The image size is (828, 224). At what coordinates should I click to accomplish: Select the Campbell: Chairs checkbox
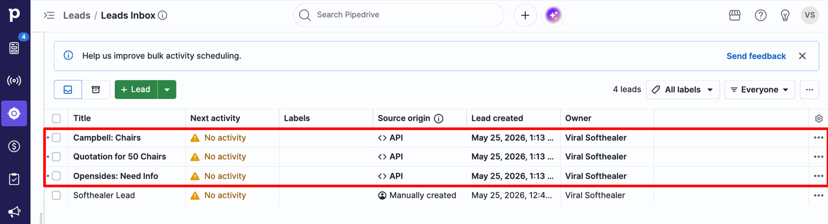[x=56, y=137]
